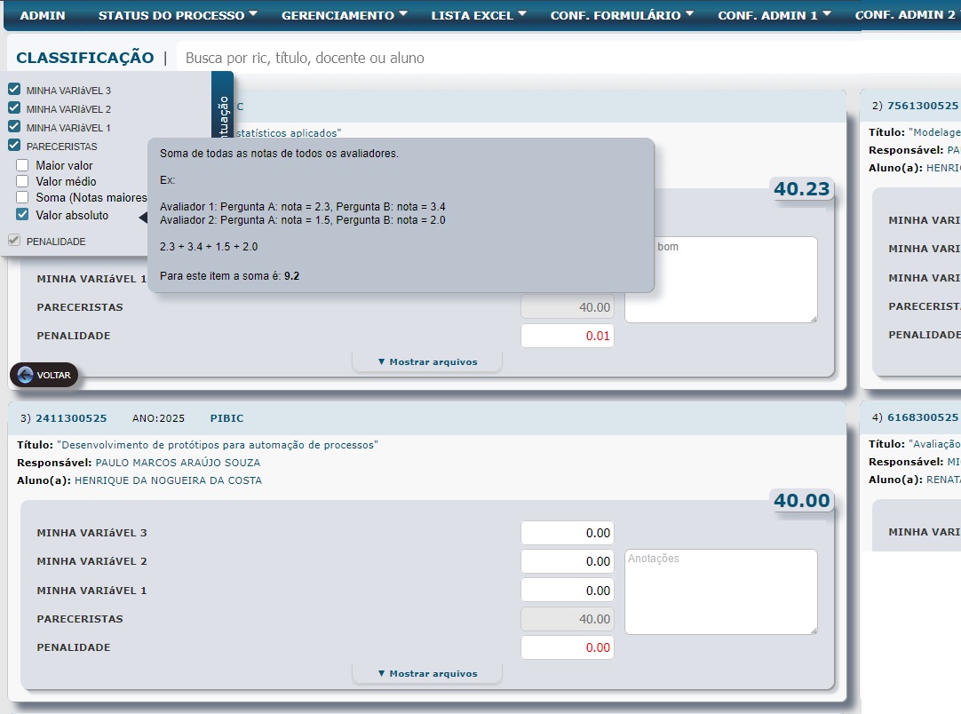961x714 pixels.
Task: Uncheck the Valor absoluto option
Action: click(23, 215)
